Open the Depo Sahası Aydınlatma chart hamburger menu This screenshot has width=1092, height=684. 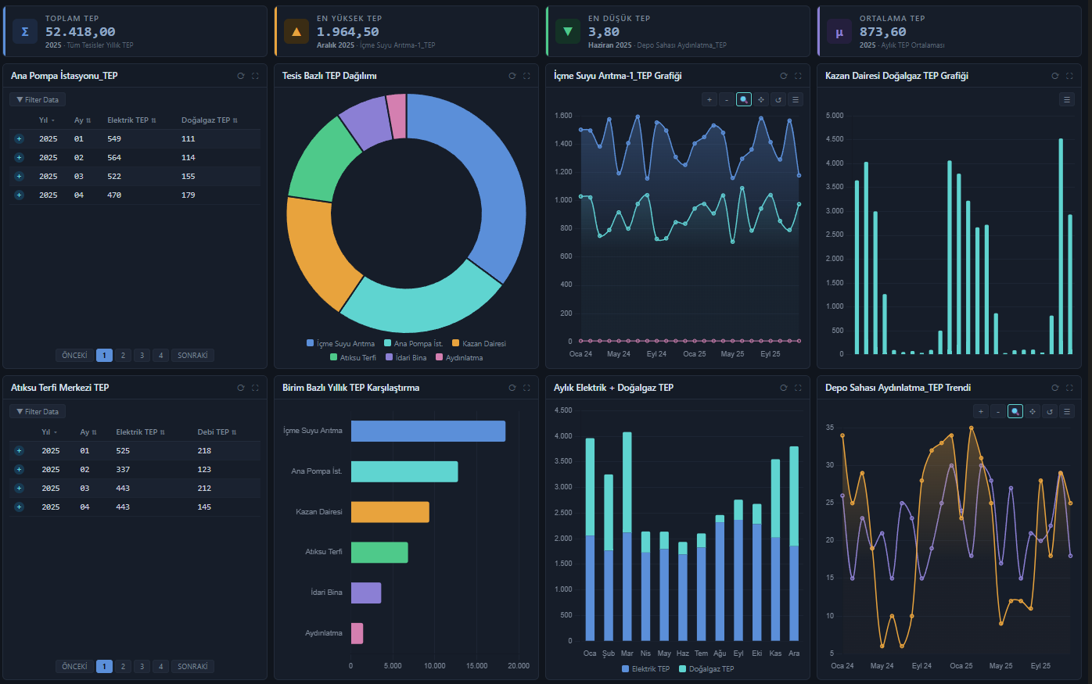[x=1067, y=411]
